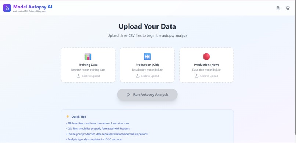Click the 'Quick Tips' heading
The width and height of the screenshot is (296, 143).
click(79, 117)
